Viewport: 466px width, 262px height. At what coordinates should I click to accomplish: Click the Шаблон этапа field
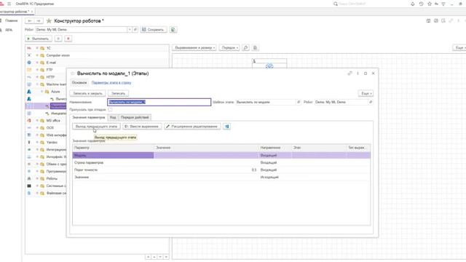265,102
